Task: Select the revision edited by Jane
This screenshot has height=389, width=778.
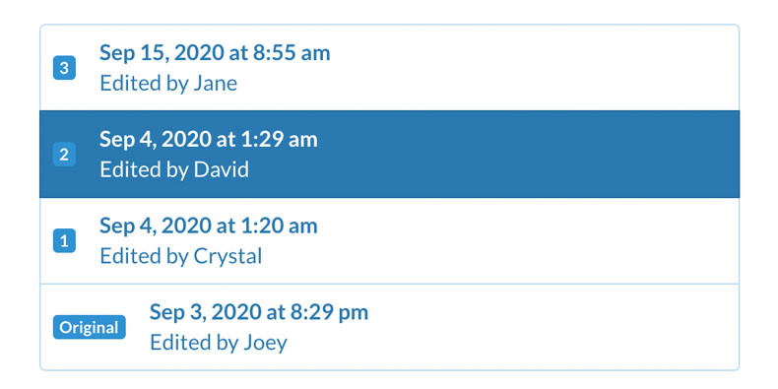Action: coord(390,68)
